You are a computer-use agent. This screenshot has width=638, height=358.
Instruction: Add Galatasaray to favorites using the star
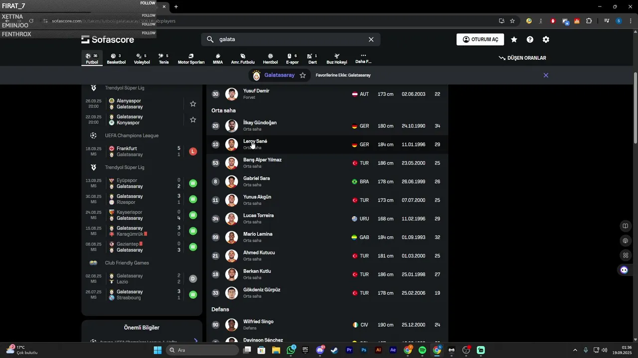point(303,75)
